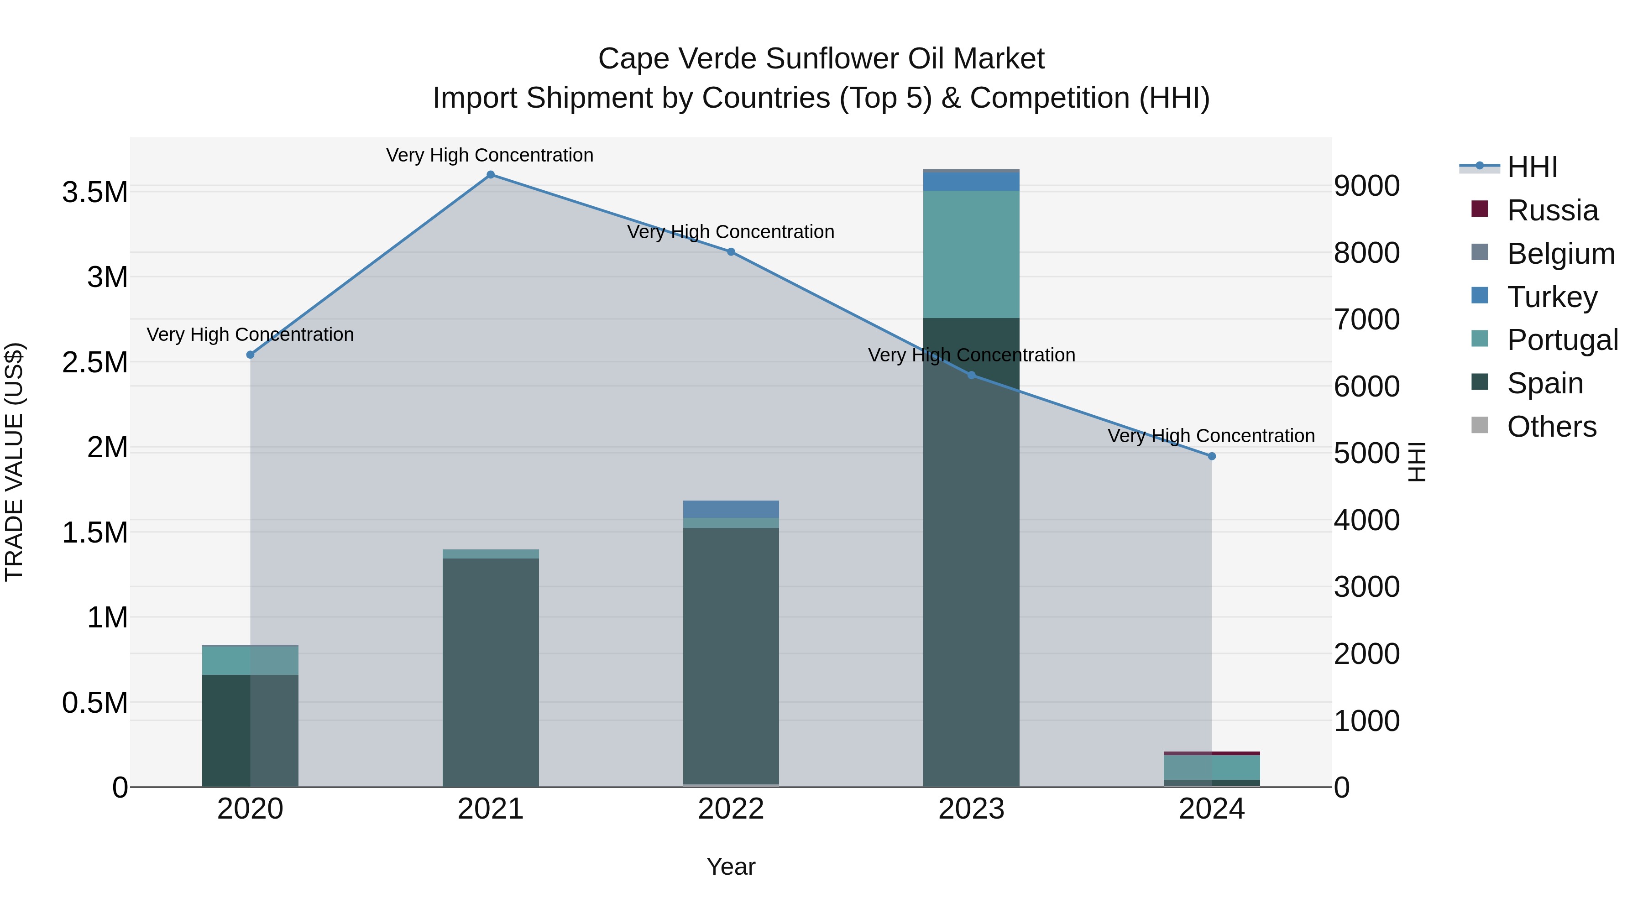Click the 2021 HHI data point

point(491,175)
